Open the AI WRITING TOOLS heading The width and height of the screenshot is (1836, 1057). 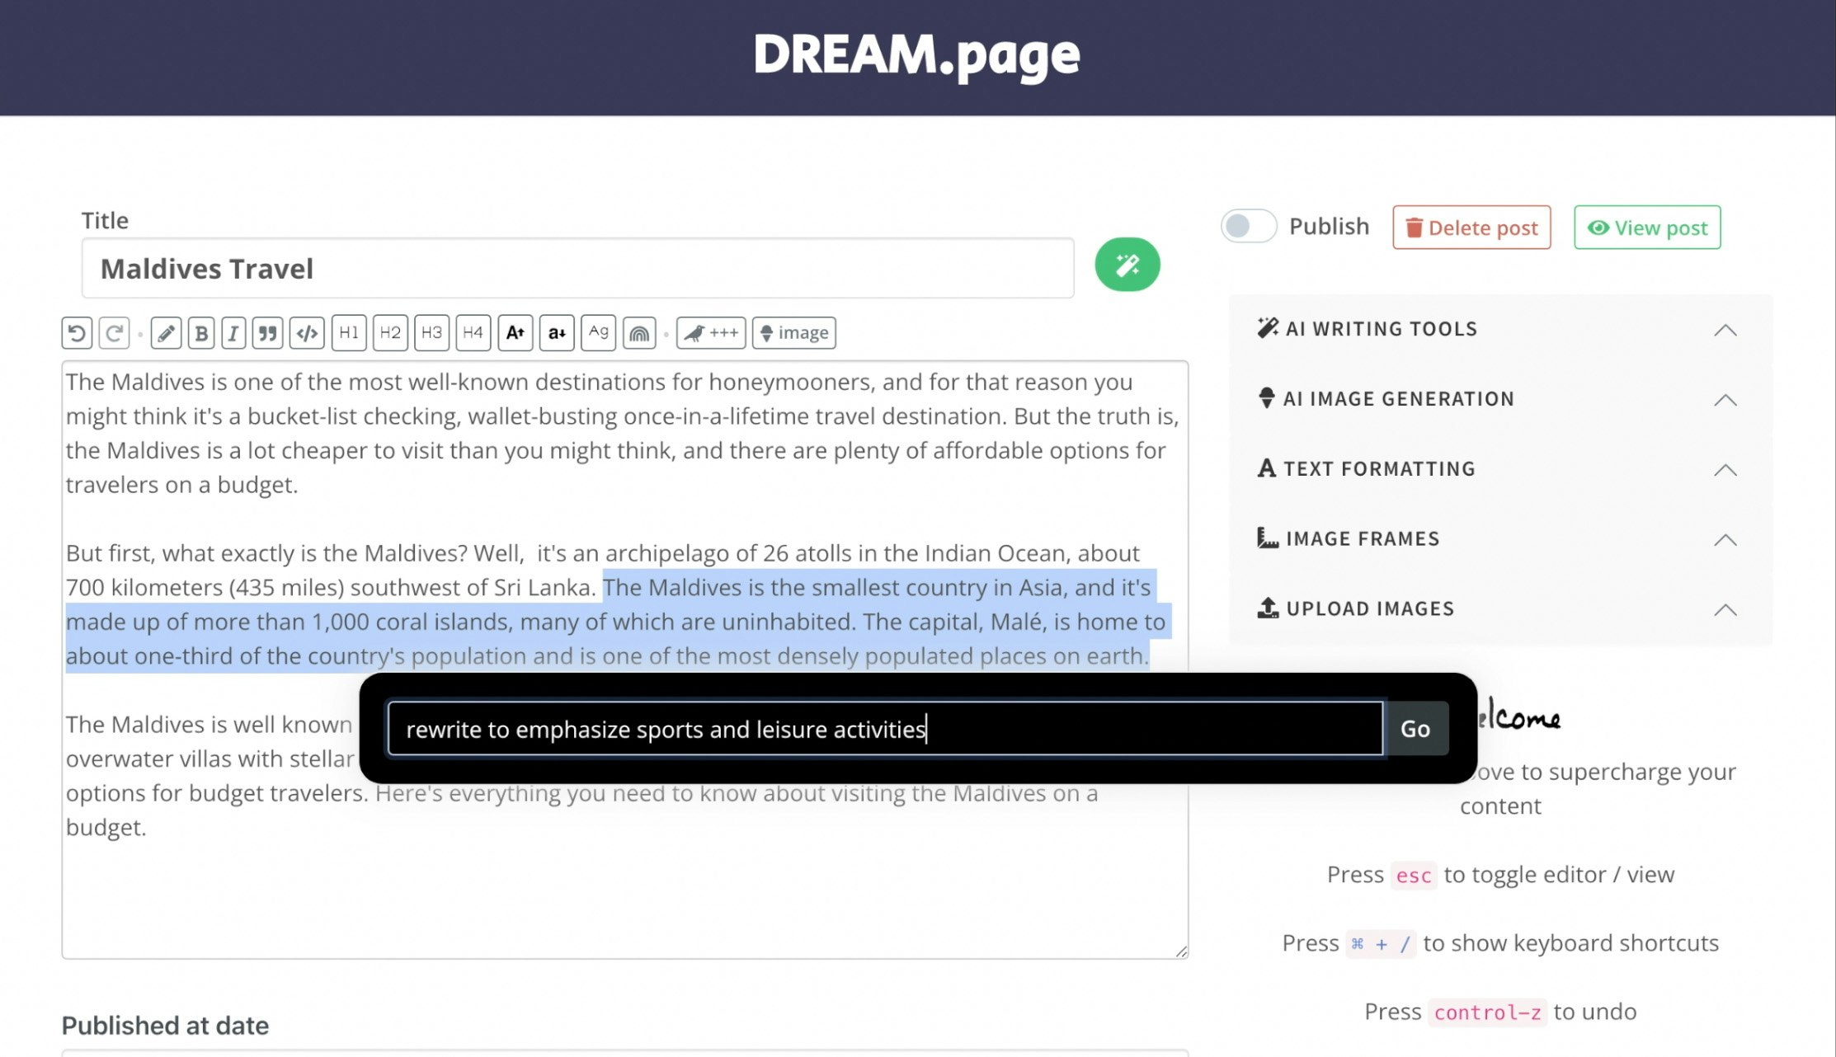[x=1382, y=329]
